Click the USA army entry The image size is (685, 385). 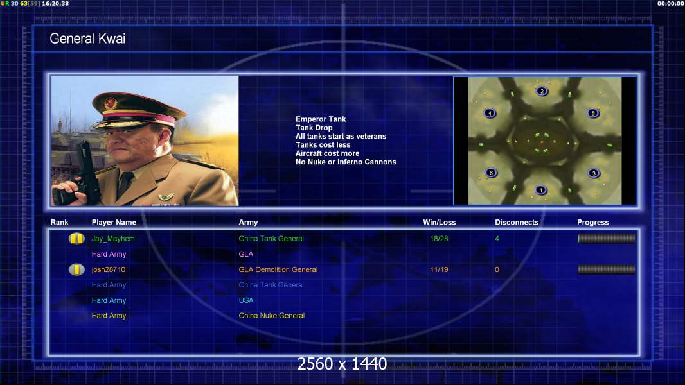click(246, 300)
